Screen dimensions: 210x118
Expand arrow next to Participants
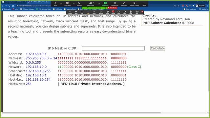(x=99, y=4)
